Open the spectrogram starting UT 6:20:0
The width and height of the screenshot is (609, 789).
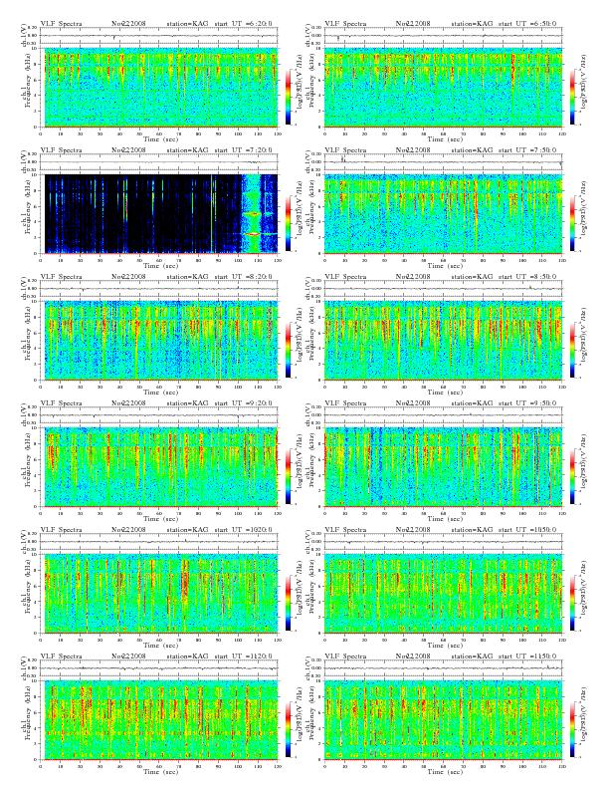coord(161,88)
